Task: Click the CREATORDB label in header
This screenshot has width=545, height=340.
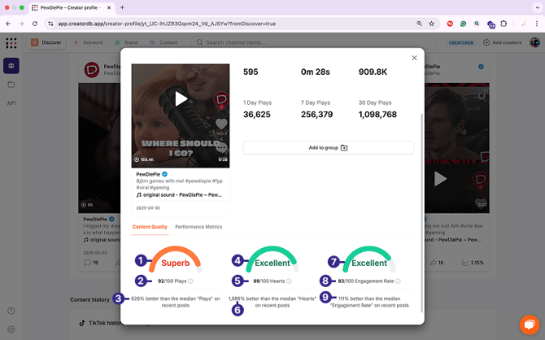Action: tap(461, 43)
